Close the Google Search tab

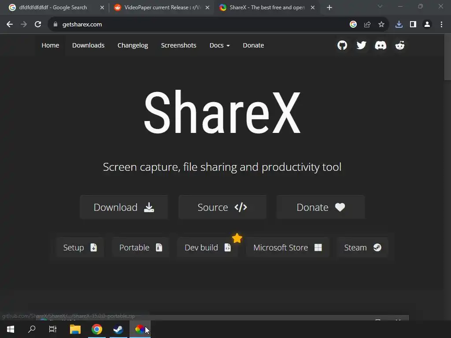pyautogui.click(x=102, y=7)
